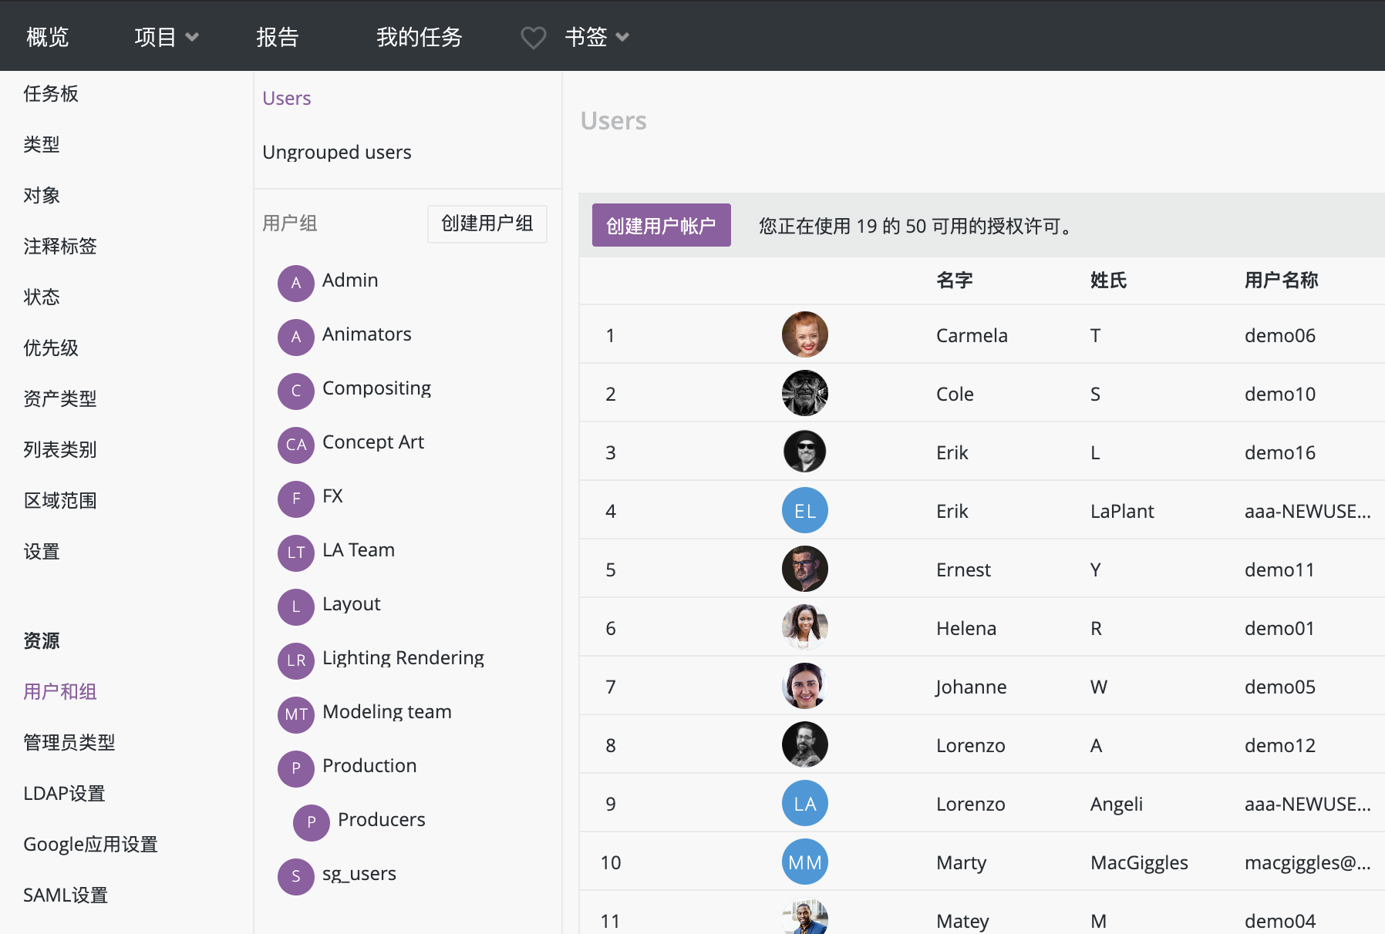
Task: Open Helena's profile photo
Action: [x=804, y=628]
